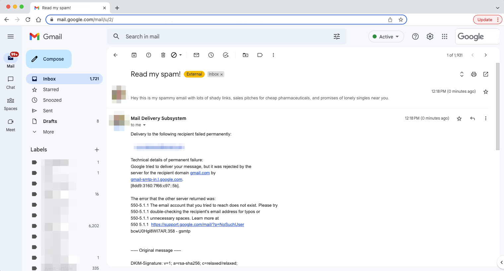Star the first message in thread
504x271 pixels.
pos(486,92)
